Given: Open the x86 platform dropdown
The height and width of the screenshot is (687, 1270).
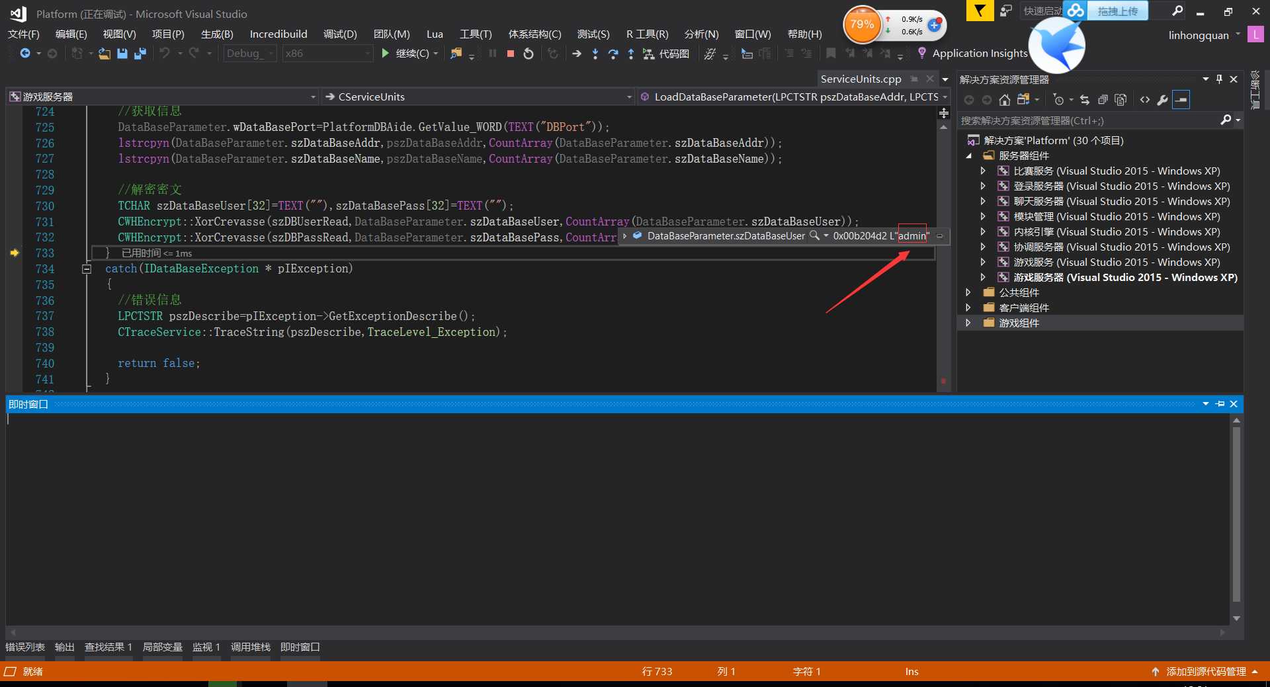Looking at the screenshot, I should (x=327, y=54).
